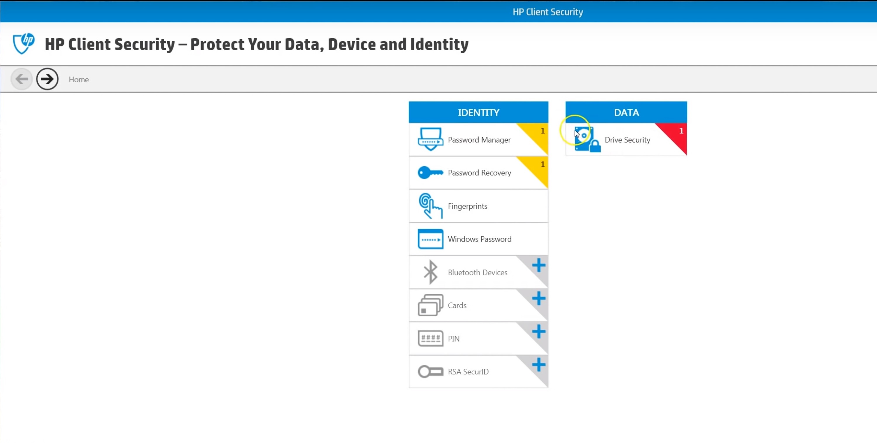This screenshot has width=877, height=443.
Task: Open the Password Manager label text
Action: coord(479,140)
